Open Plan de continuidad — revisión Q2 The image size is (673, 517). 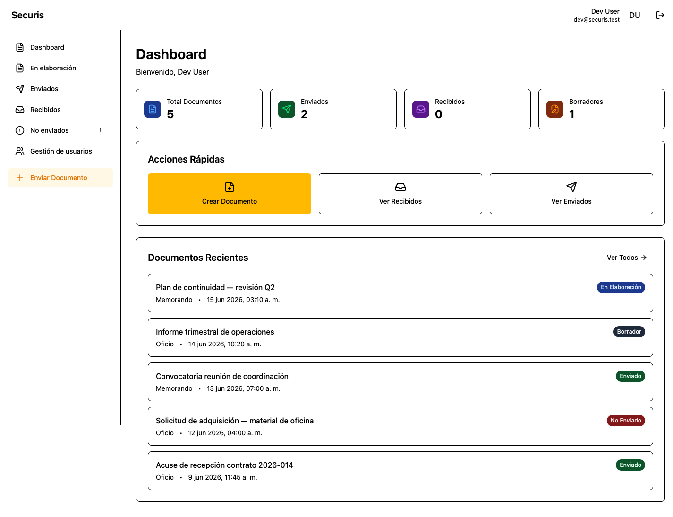pos(400,293)
